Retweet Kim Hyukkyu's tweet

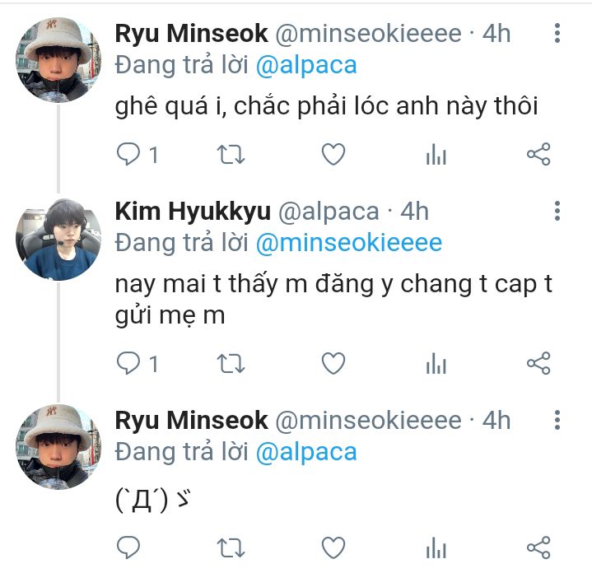coord(231,363)
